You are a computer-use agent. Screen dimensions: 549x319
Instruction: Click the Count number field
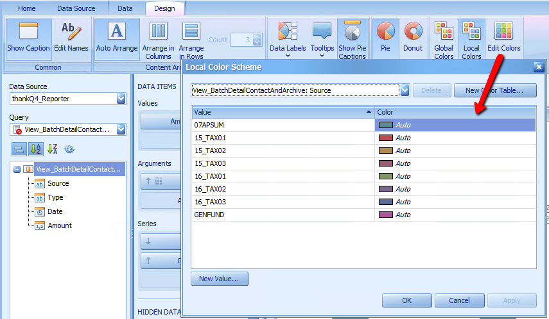242,40
